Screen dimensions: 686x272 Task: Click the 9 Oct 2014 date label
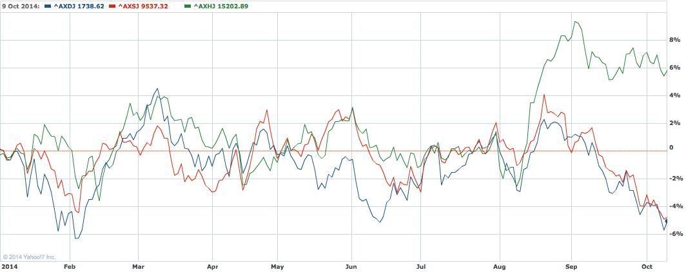(x=20, y=6)
